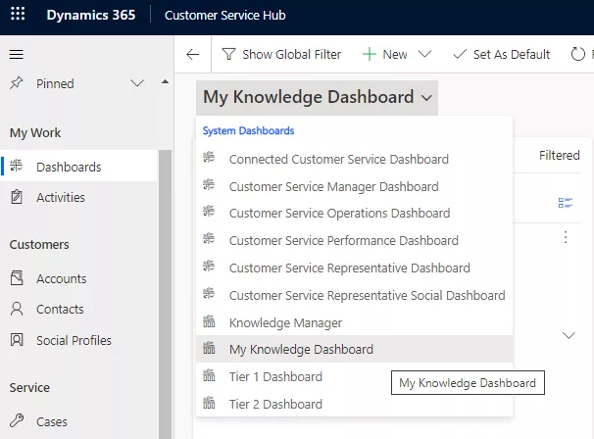
Task: Click icon beside Customer Service Manager Dashboard
Action: point(209,184)
